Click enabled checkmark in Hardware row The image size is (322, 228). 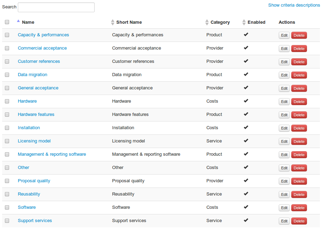coord(246,101)
